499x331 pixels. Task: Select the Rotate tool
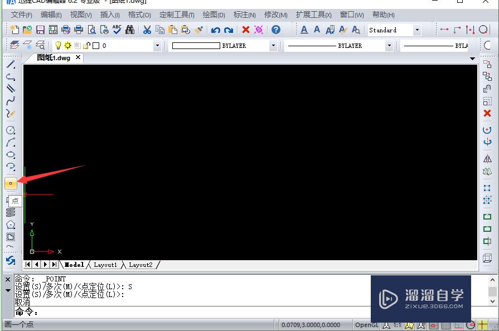click(487, 129)
